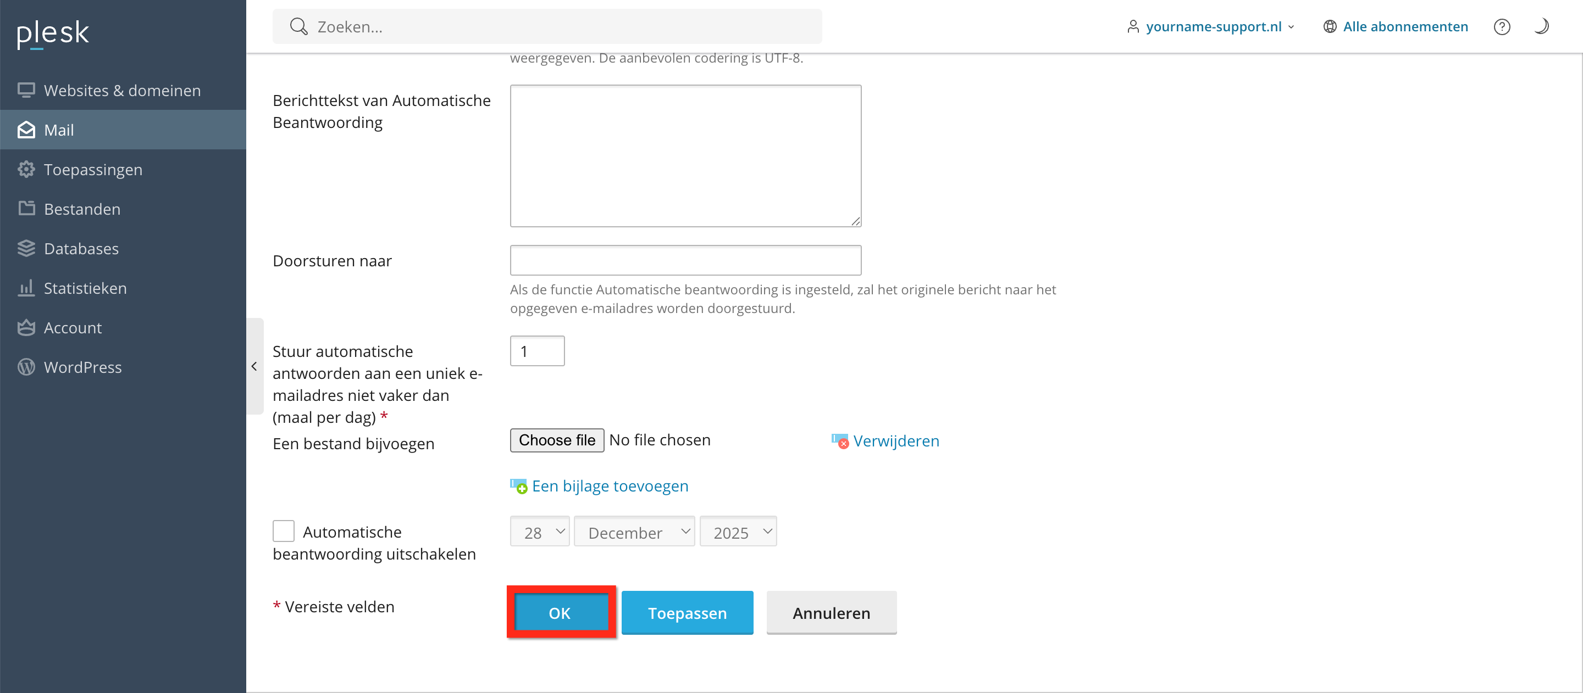Click the Plesk logo
This screenshot has width=1583, height=693.
point(53,33)
